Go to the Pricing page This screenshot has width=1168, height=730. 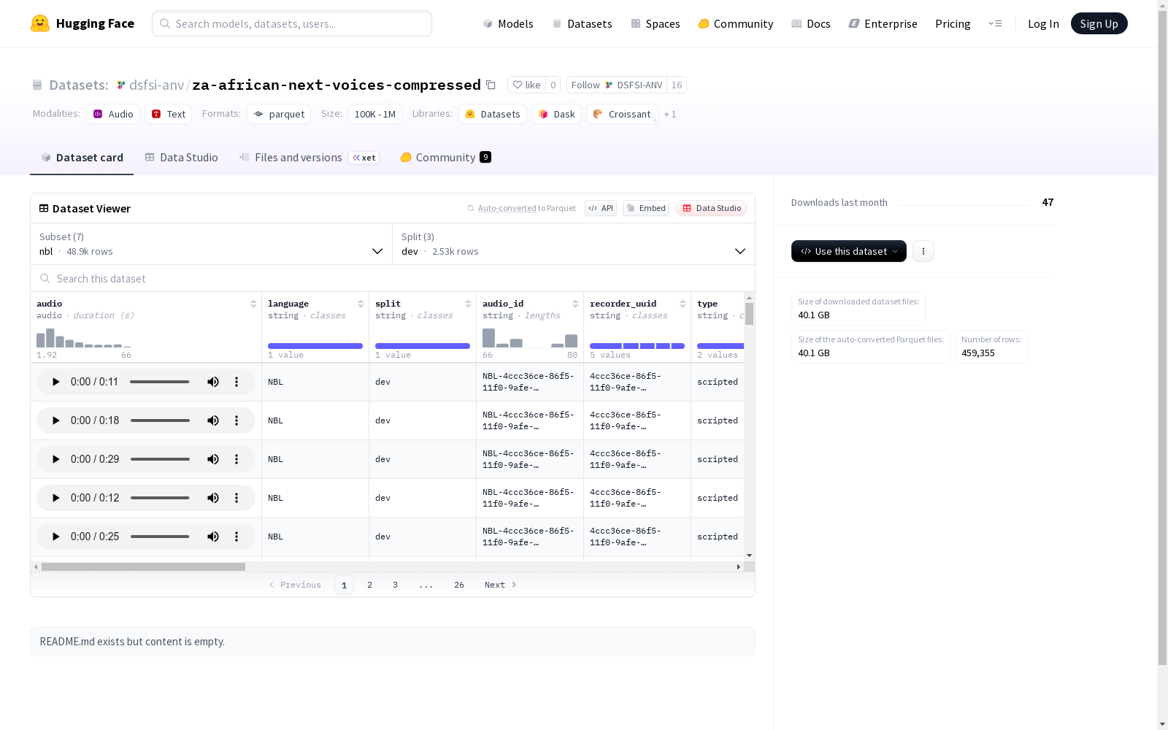(953, 23)
